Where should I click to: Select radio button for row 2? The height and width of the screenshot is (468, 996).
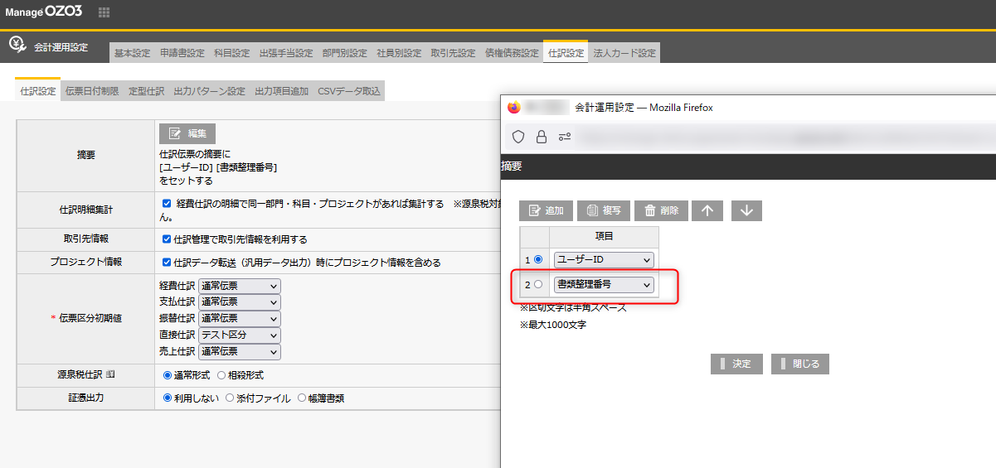tap(538, 285)
